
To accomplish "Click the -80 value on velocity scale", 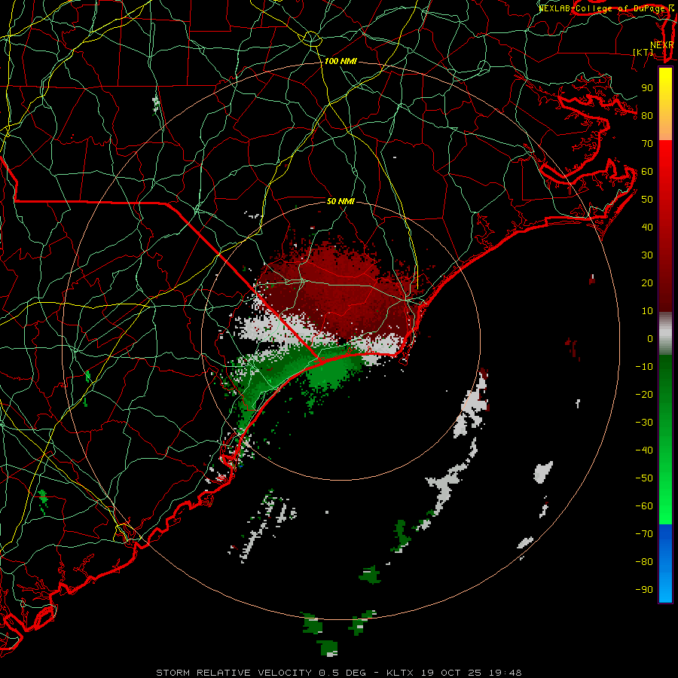I will 644,562.
